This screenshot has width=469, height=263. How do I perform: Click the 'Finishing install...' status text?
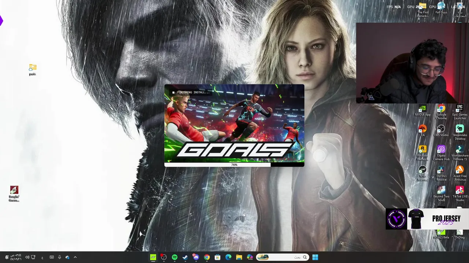193,92
